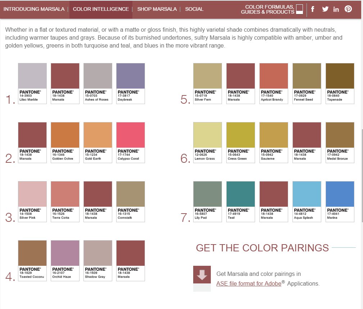Click the Pantone code '14-3903' text

pos(26,95)
